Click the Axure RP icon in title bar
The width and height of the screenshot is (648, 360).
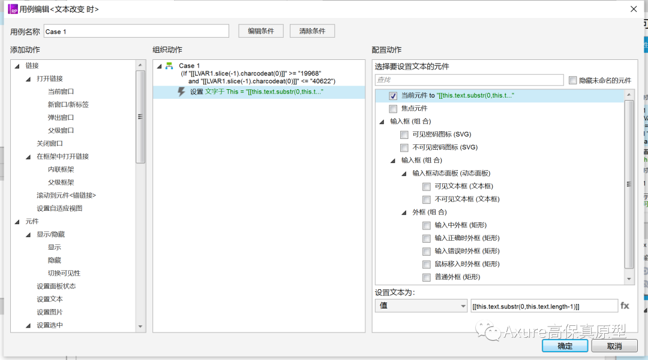(x=13, y=9)
